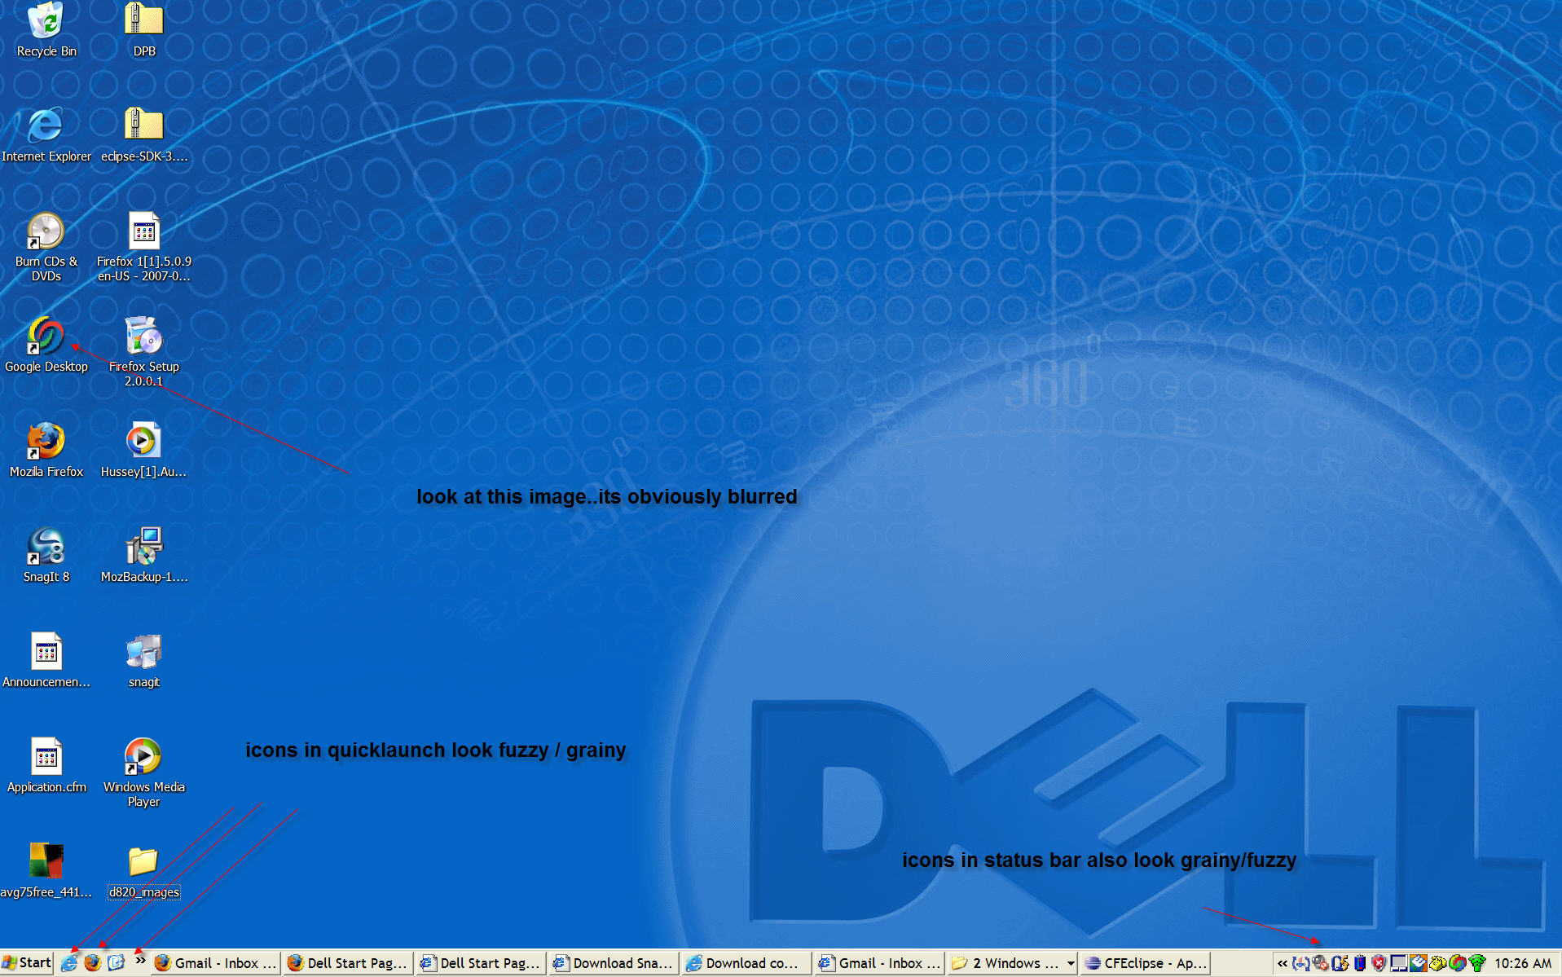This screenshot has width=1562, height=977.
Task: Open the Start menu
Action: [27, 963]
